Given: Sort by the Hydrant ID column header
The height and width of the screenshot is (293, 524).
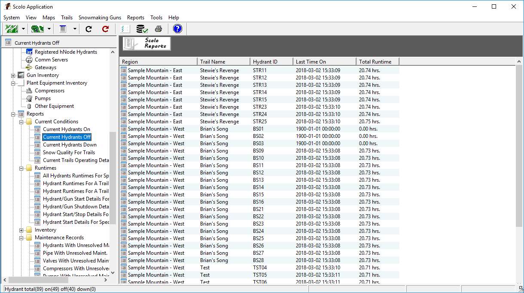Looking at the screenshot, I should click(265, 61).
